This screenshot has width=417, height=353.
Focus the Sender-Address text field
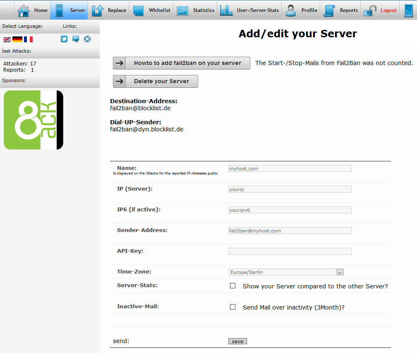point(290,231)
